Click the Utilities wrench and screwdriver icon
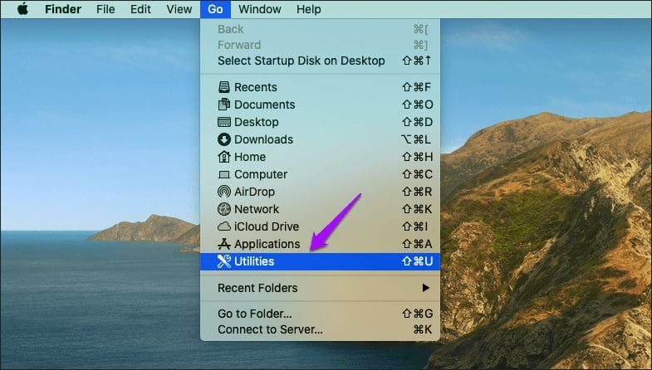The height and width of the screenshot is (370, 652). coord(223,261)
